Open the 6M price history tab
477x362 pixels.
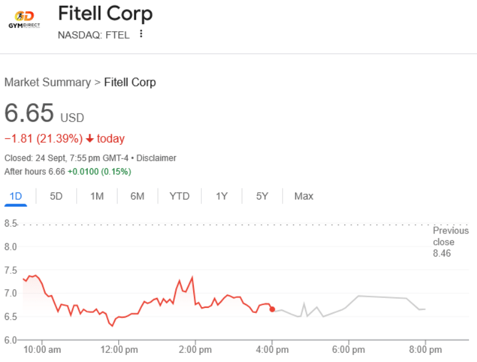click(x=137, y=196)
